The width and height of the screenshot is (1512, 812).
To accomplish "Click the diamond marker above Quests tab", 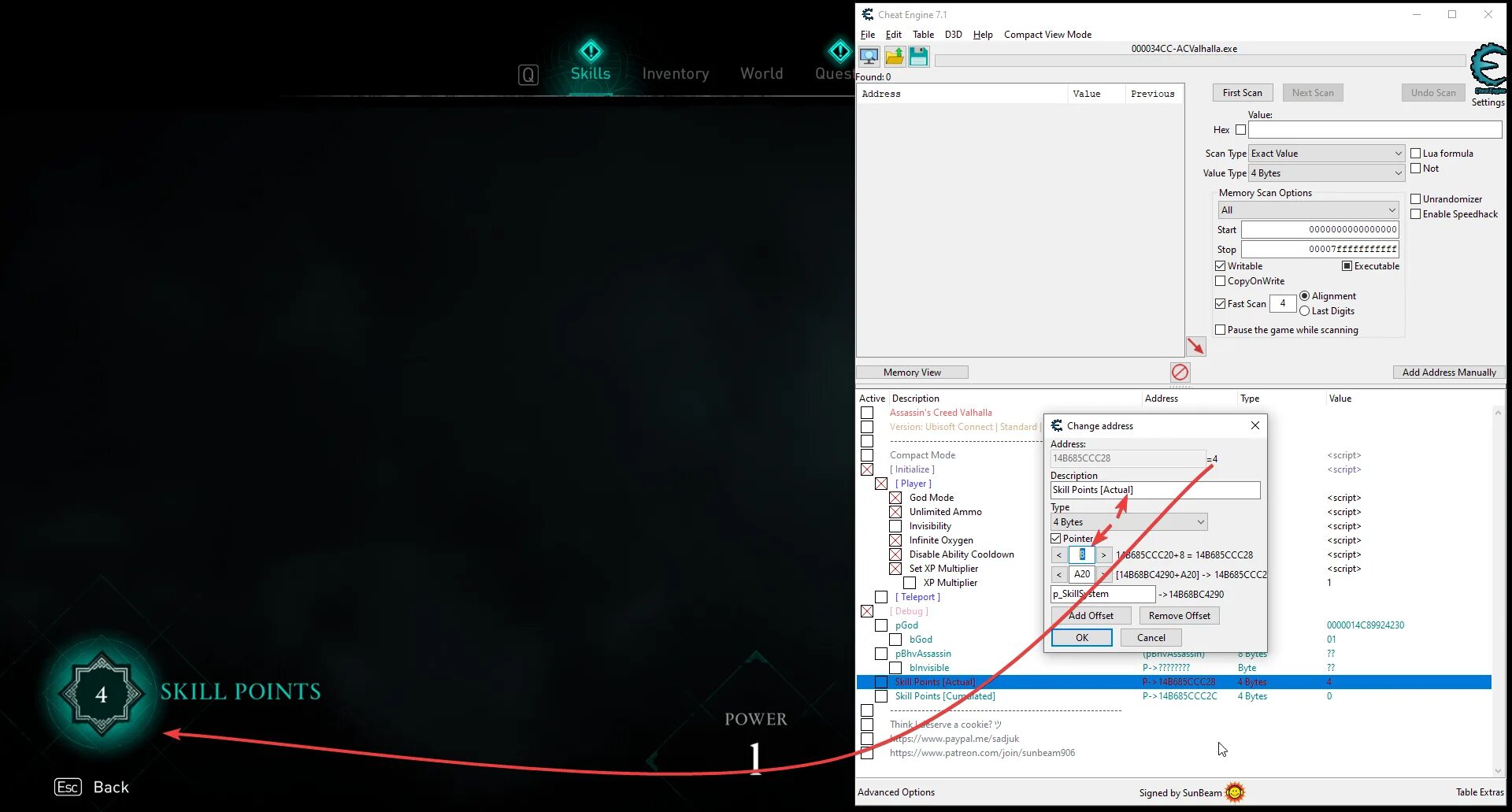I will 839,52.
